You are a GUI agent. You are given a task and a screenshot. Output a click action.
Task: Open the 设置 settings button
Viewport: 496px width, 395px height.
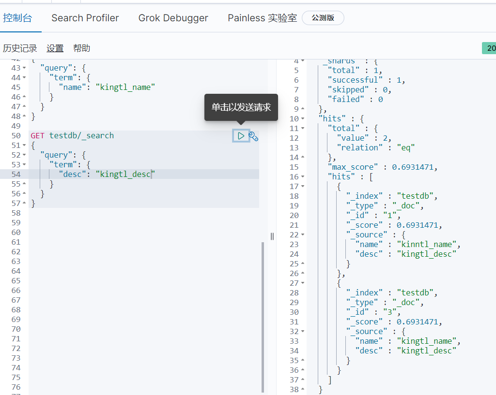point(55,48)
